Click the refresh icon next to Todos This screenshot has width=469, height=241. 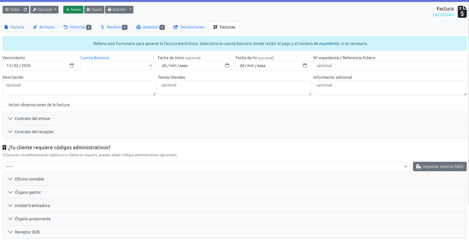coord(25,9)
